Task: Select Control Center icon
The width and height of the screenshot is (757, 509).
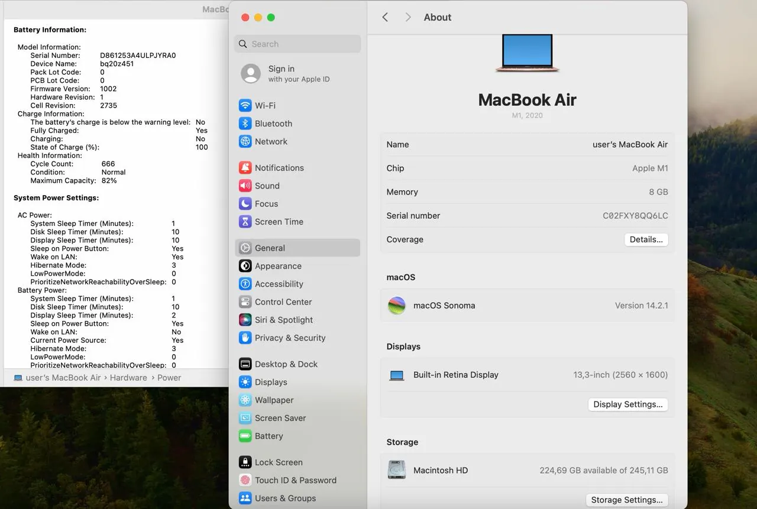Action: click(x=245, y=302)
